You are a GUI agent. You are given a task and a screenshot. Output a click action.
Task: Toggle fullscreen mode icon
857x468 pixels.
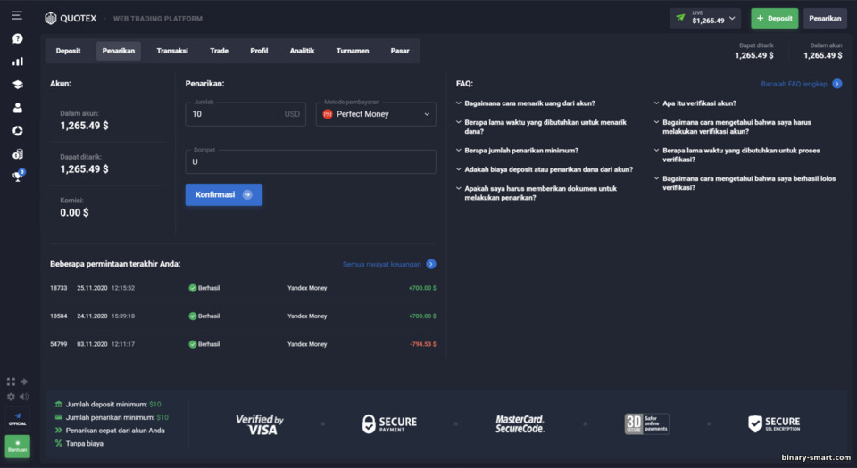11,382
